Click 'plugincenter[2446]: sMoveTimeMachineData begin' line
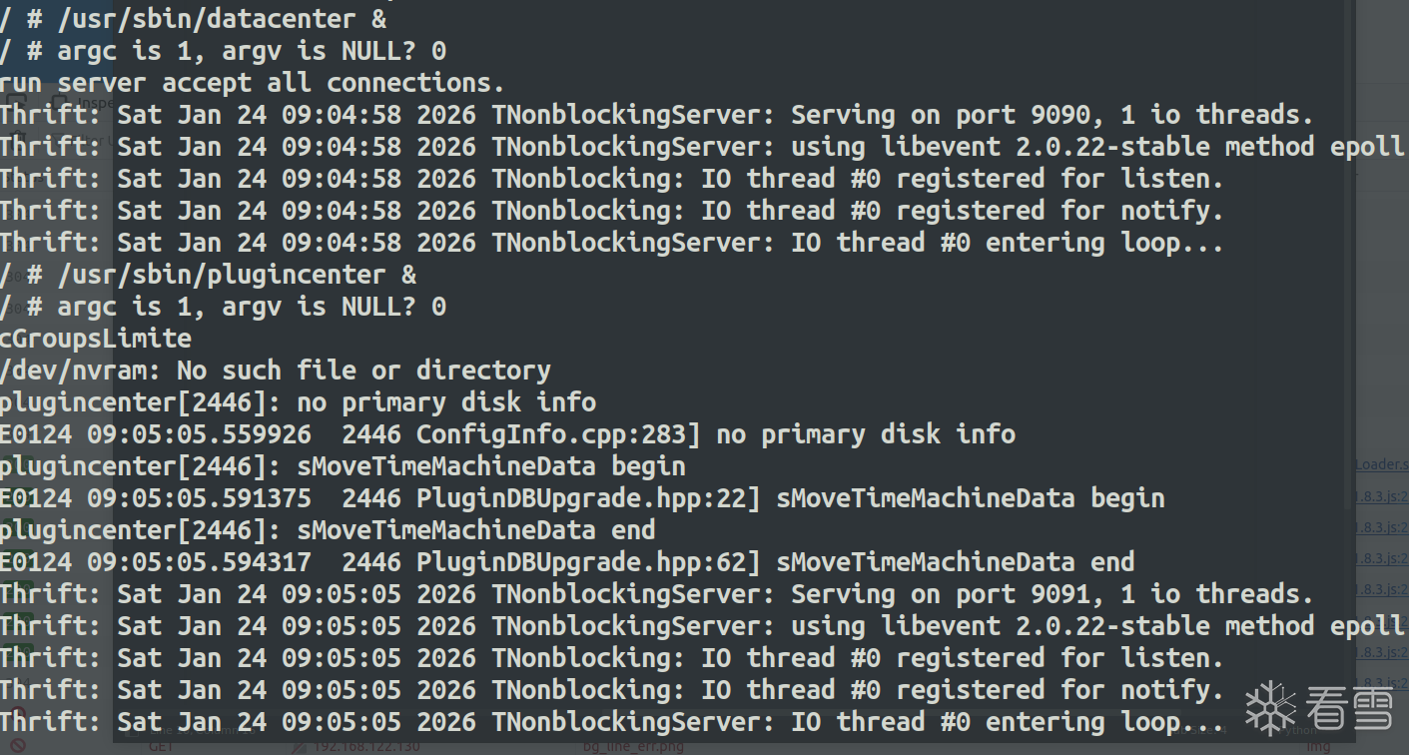 click(x=343, y=465)
